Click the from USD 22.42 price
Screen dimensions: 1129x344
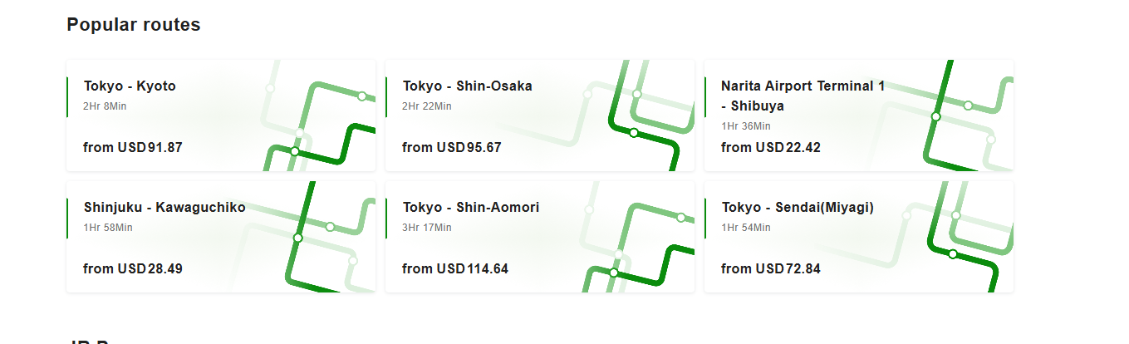pos(771,147)
